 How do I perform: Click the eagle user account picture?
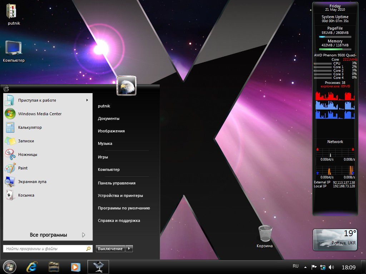(x=127, y=86)
